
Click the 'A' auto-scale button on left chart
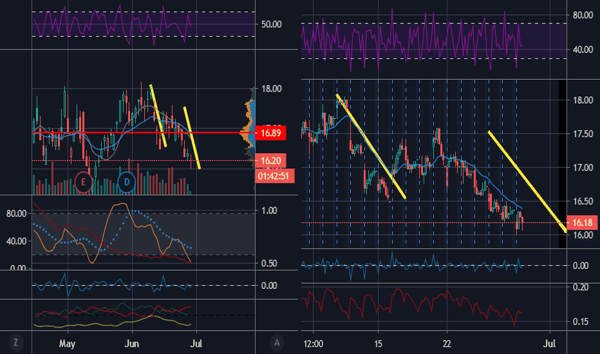[x=277, y=343]
